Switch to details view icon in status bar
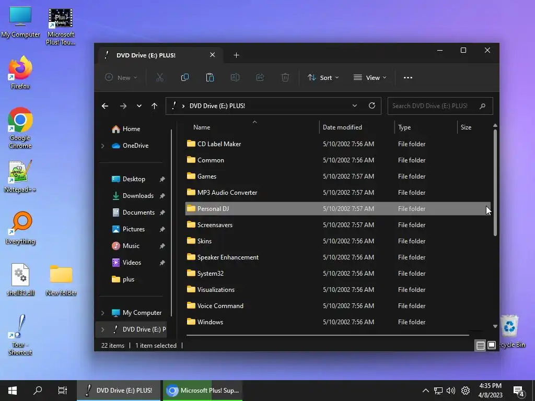Image resolution: width=535 pixels, height=401 pixels. point(481,346)
